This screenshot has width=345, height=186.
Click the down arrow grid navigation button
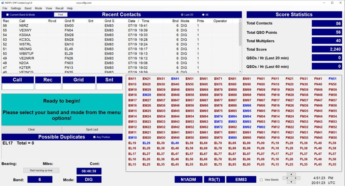pos(291,182)
